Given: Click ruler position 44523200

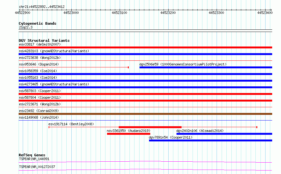Looking at the screenshot, I should coord(168,13).
